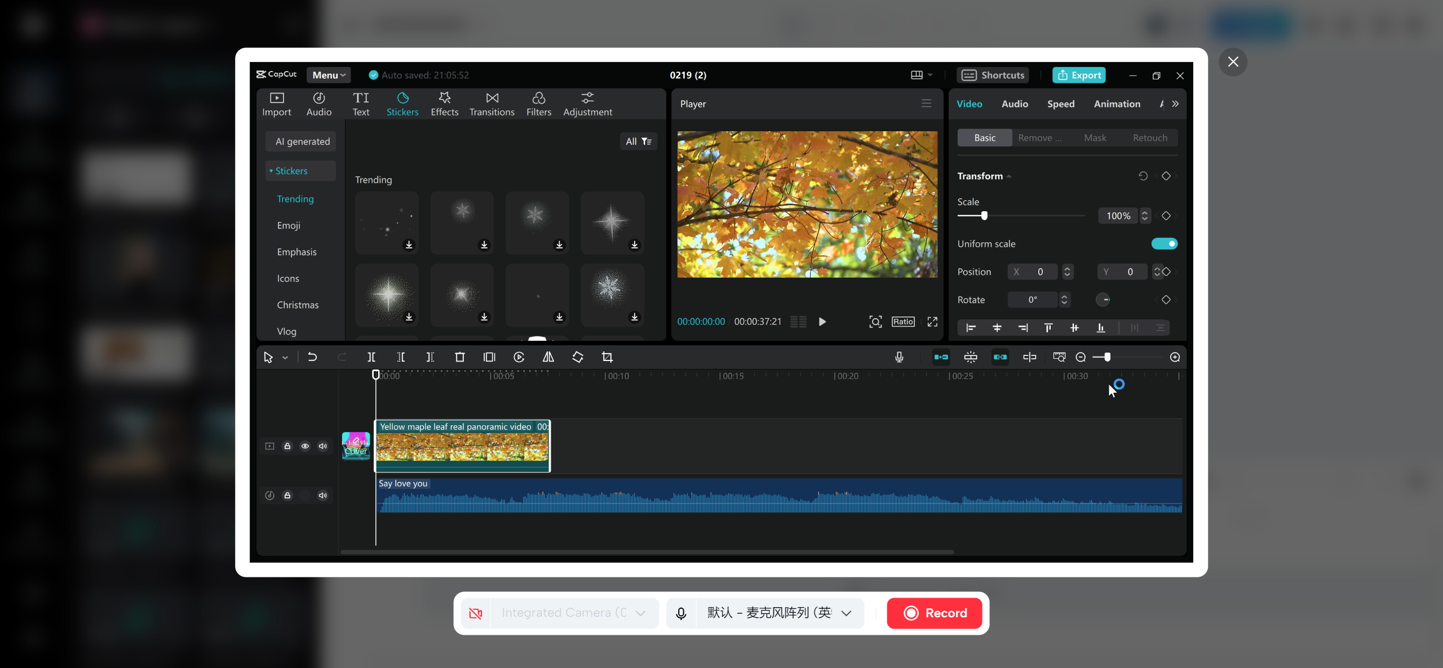Switch to the Adjustment panel

point(587,103)
